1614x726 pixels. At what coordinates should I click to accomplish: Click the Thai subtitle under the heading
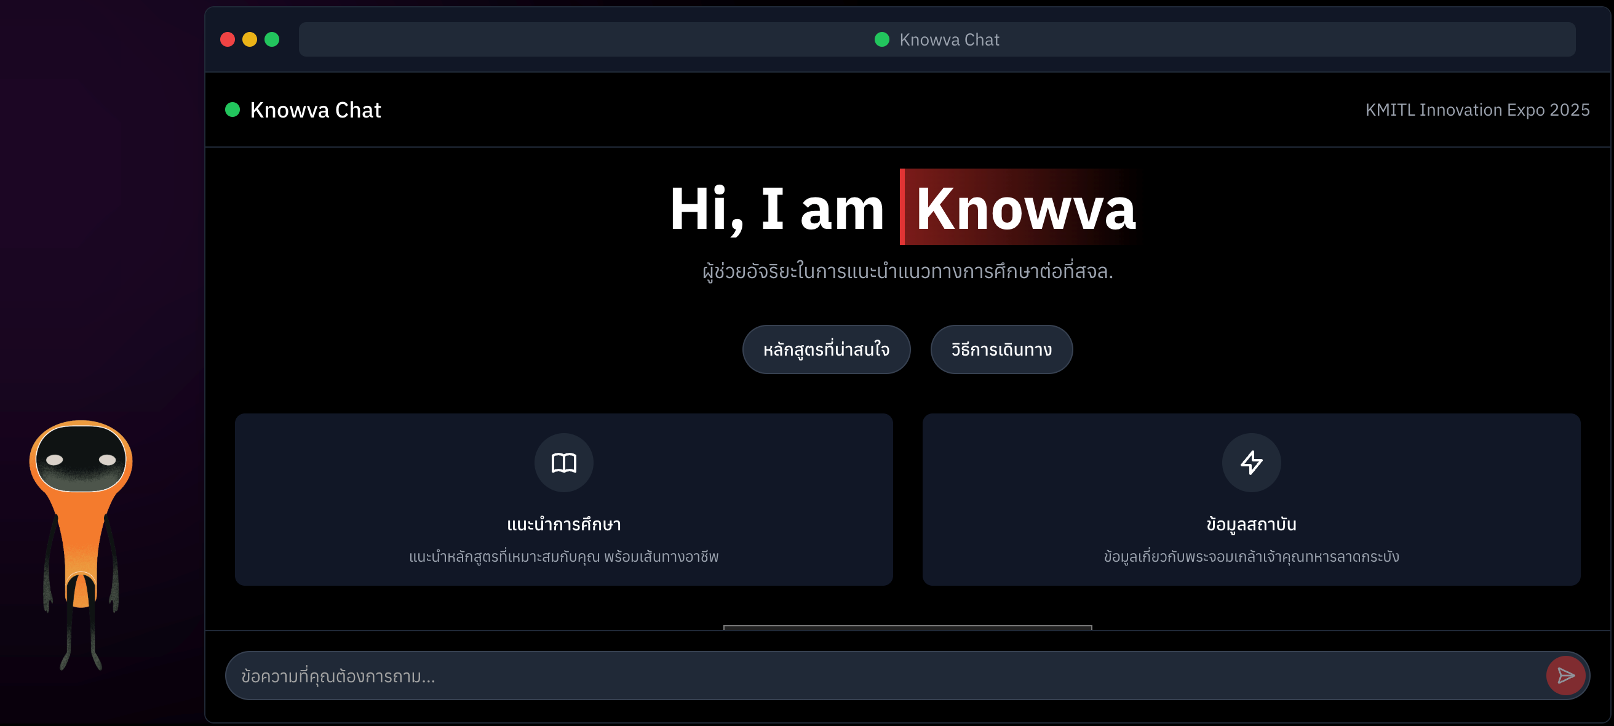(907, 271)
